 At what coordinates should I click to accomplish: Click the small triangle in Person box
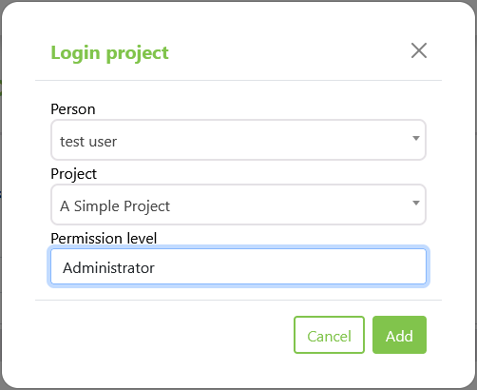(x=416, y=138)
